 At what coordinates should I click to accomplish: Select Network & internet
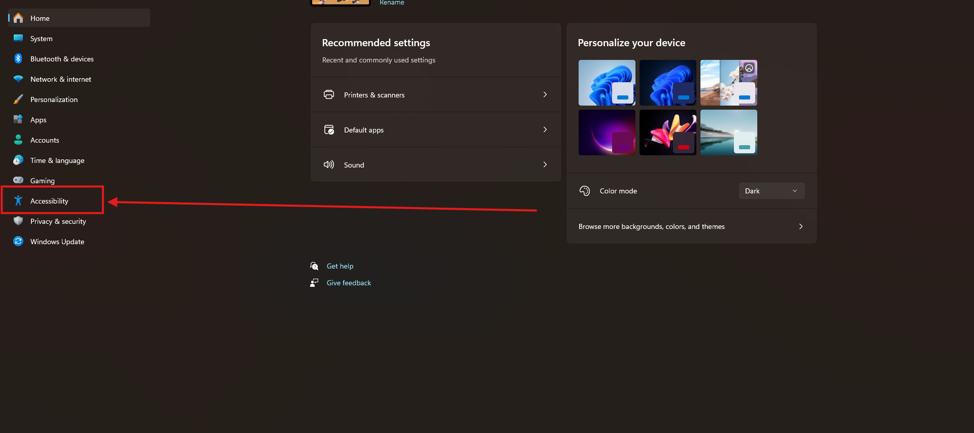point(79,79)
